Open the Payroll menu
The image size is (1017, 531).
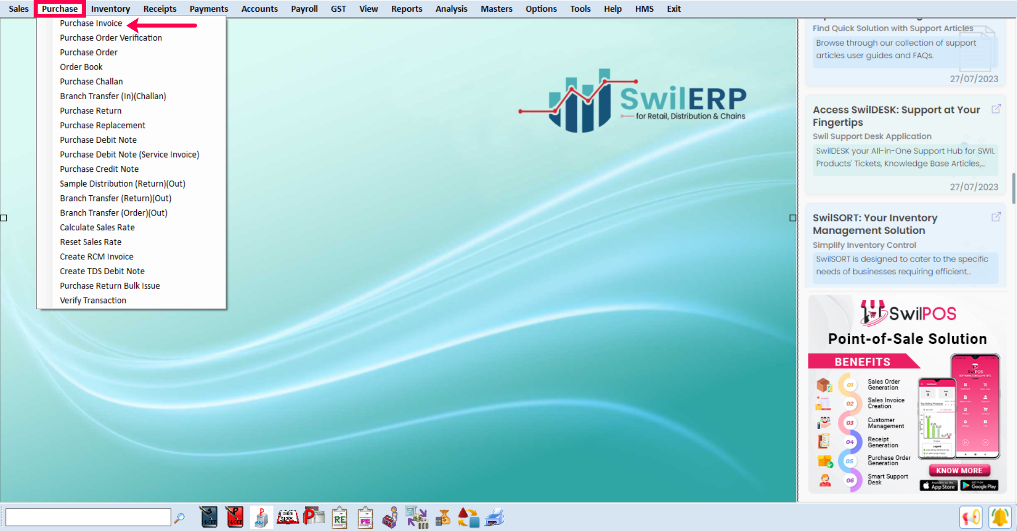coord(304,8)
